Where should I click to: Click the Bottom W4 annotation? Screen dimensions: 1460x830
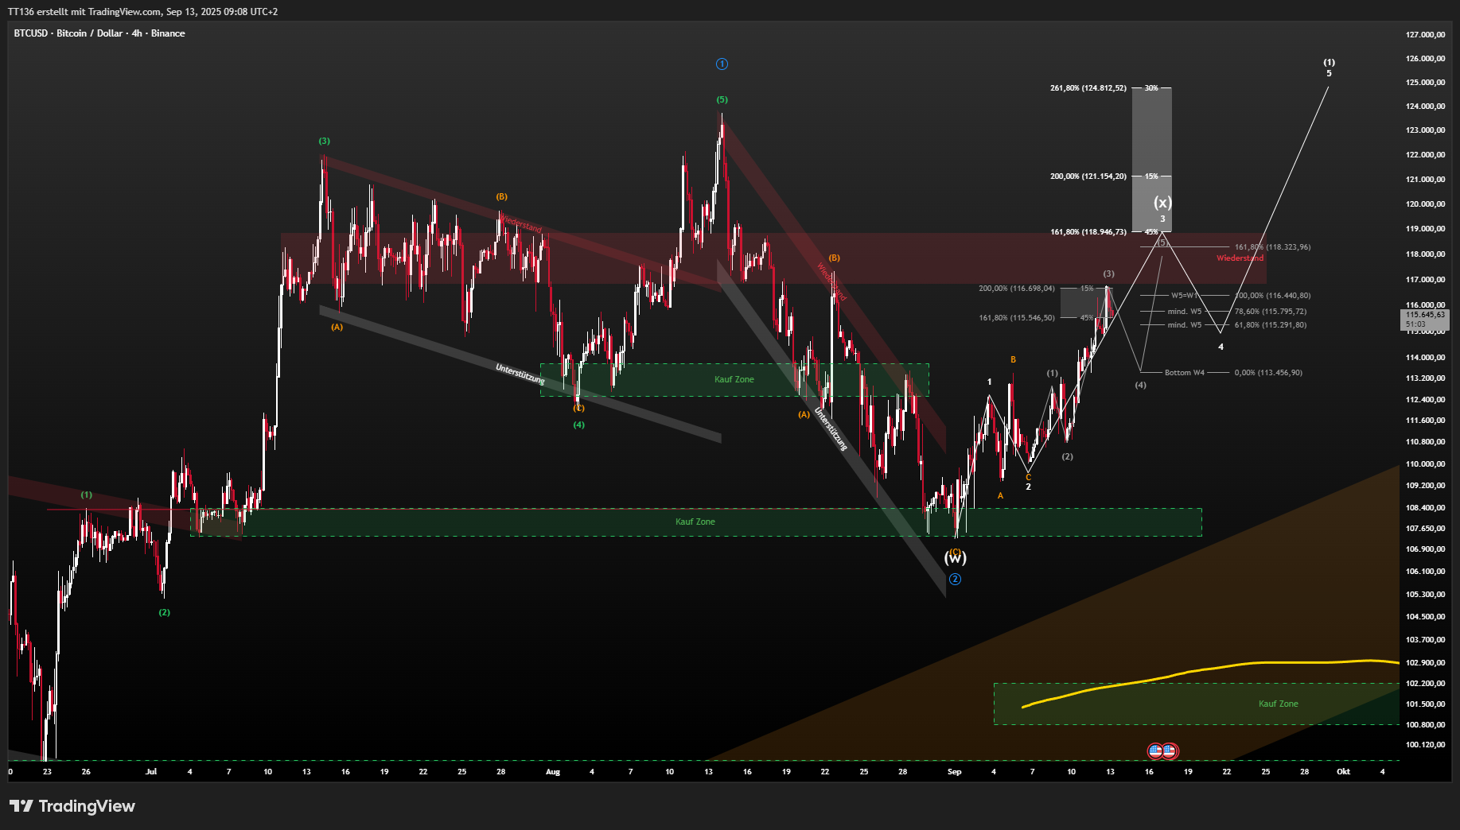click(1185, 373)
